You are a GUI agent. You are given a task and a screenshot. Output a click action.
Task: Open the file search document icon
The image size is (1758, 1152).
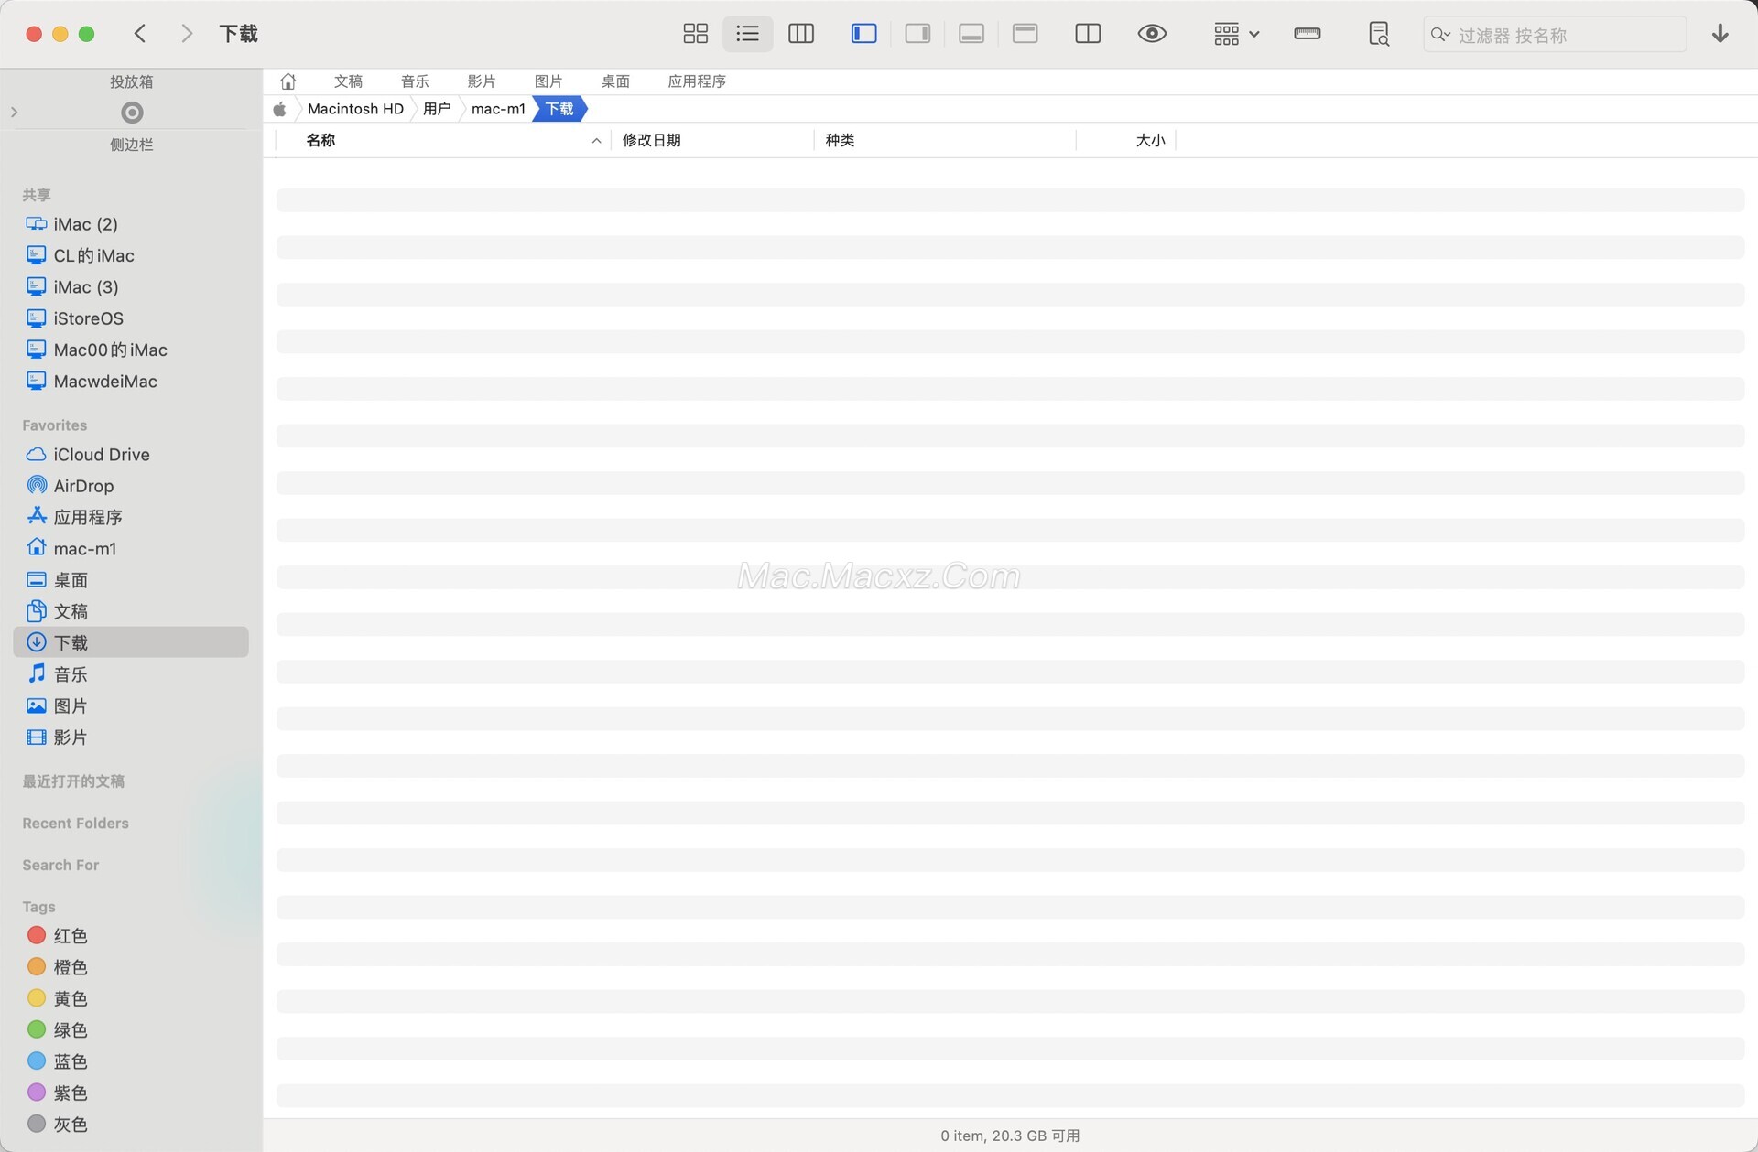pyautogui.click(x=1378, y=34)
